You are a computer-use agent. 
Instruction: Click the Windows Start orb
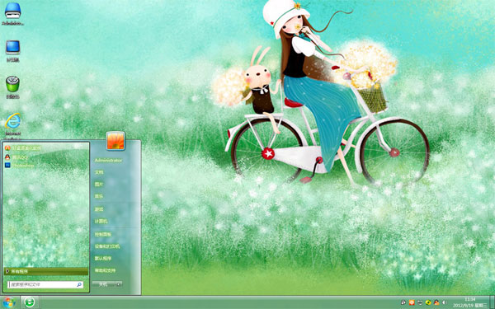[x=9, y=302]
